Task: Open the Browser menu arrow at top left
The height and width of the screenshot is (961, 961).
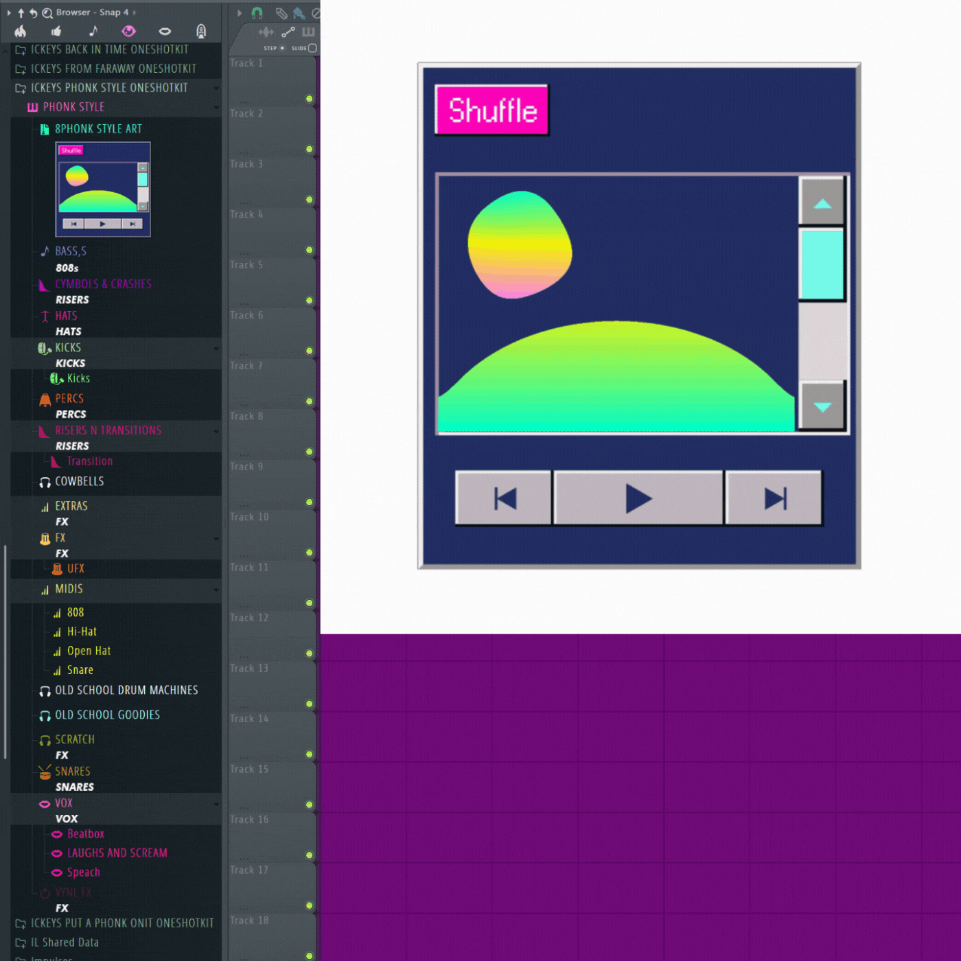Action: point(9,12)
